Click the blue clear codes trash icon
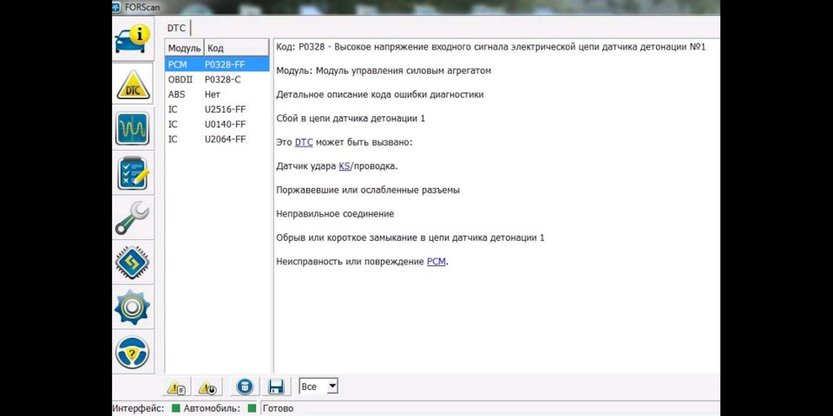The image size is (833, 416). 245,387
